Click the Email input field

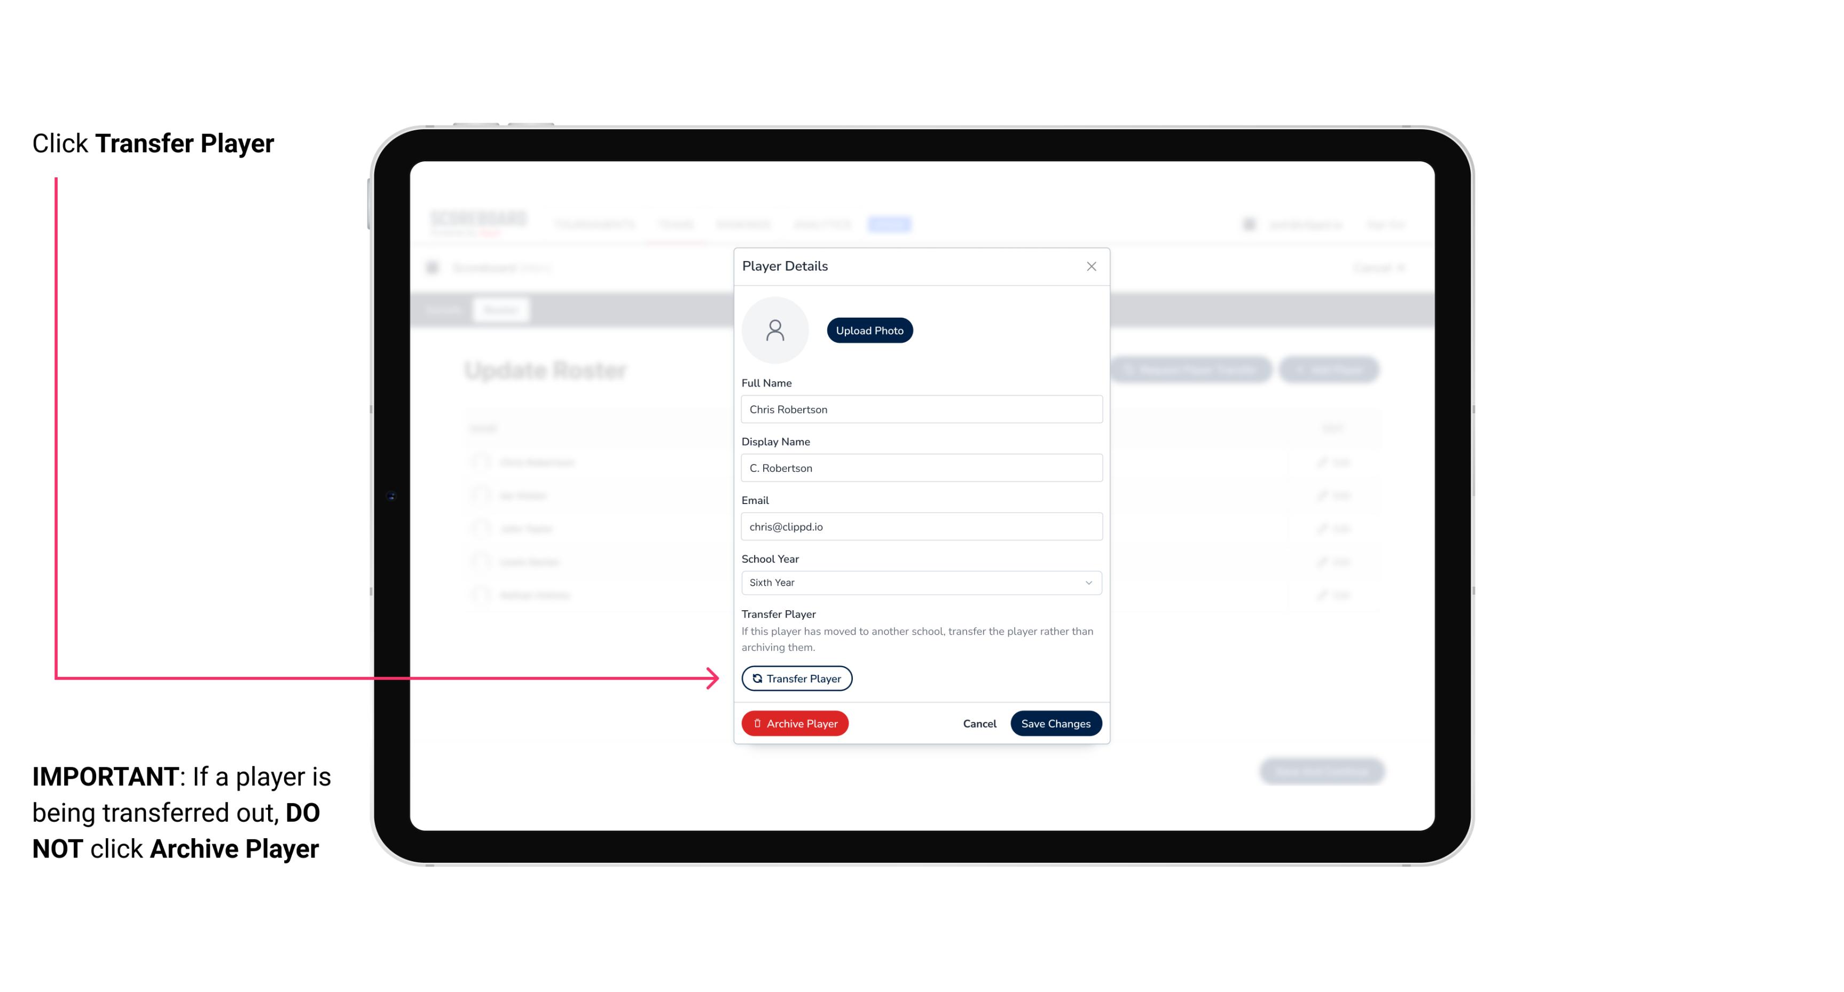(x=921, y=525)
